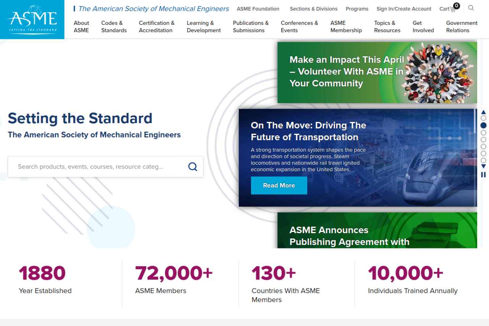Click the ASME logo in the header

point(32,19)
